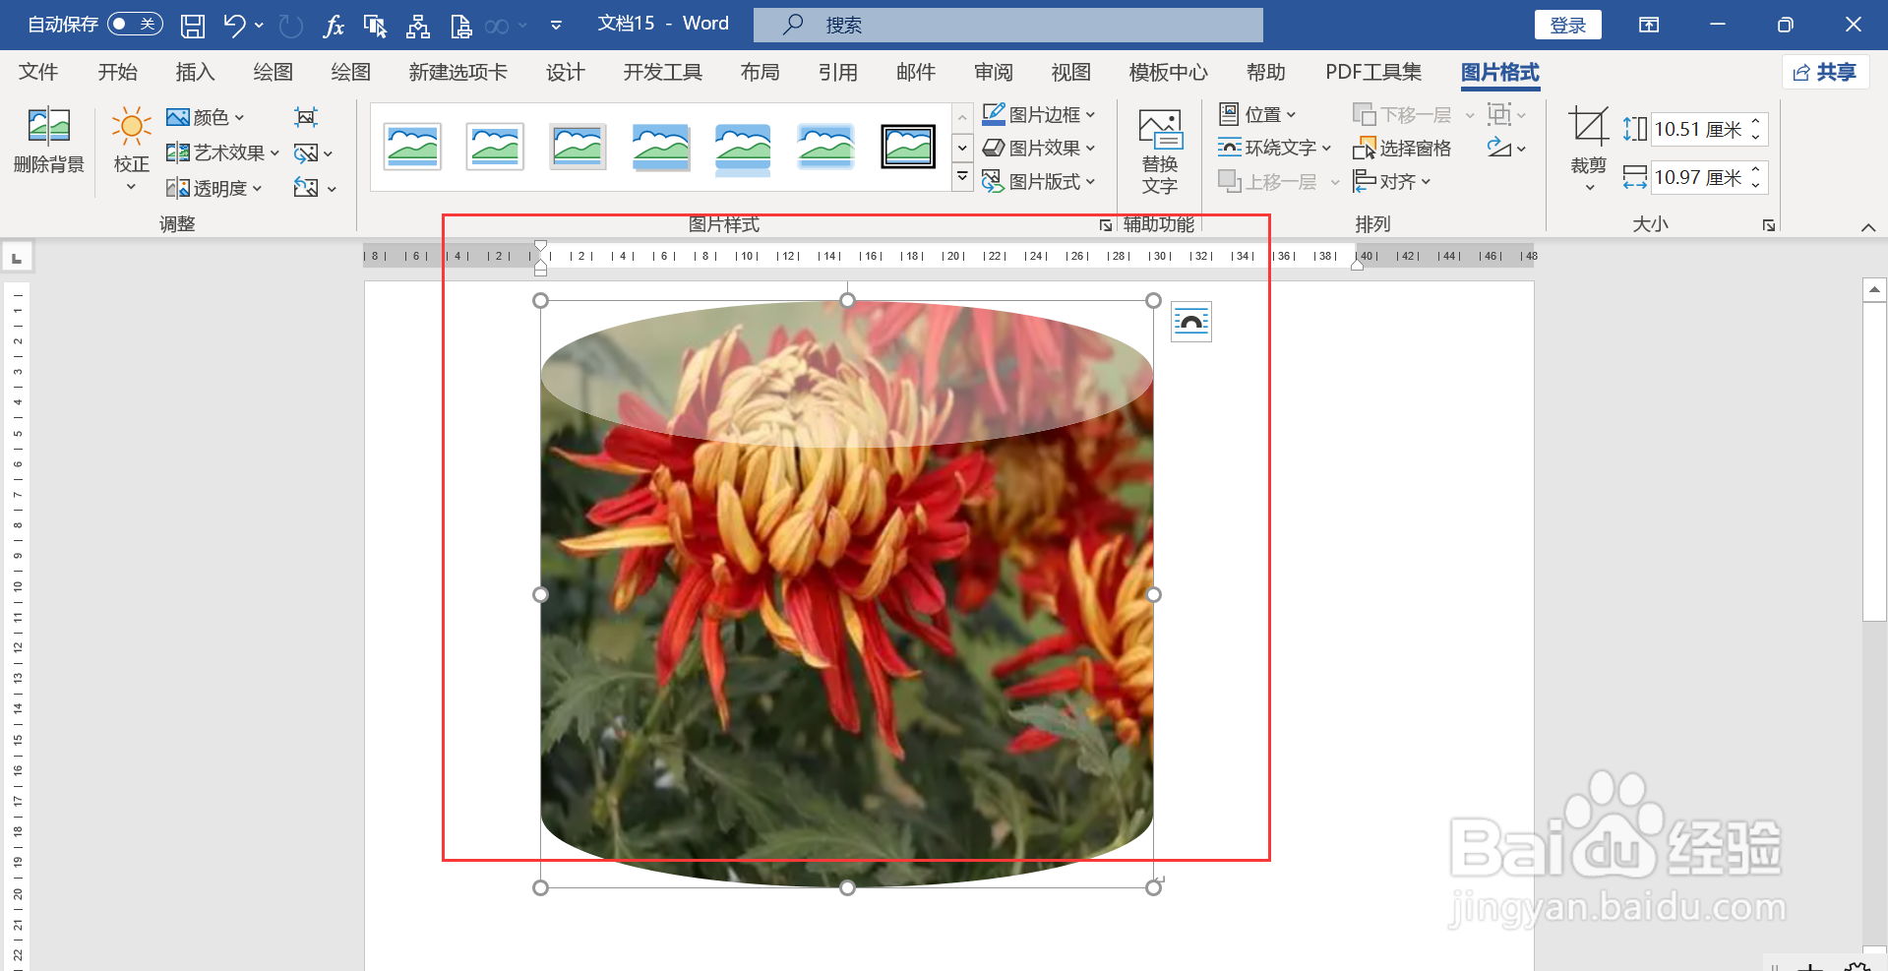This screenshot has width=1888, height=971.
Task: Open the 位置 Position dropdown
Action: (x=1257, y=115)
